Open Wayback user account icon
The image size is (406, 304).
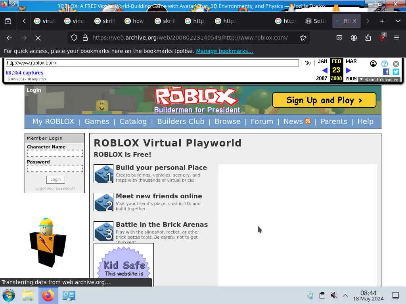pyautogui.click(x=373, y=64)
